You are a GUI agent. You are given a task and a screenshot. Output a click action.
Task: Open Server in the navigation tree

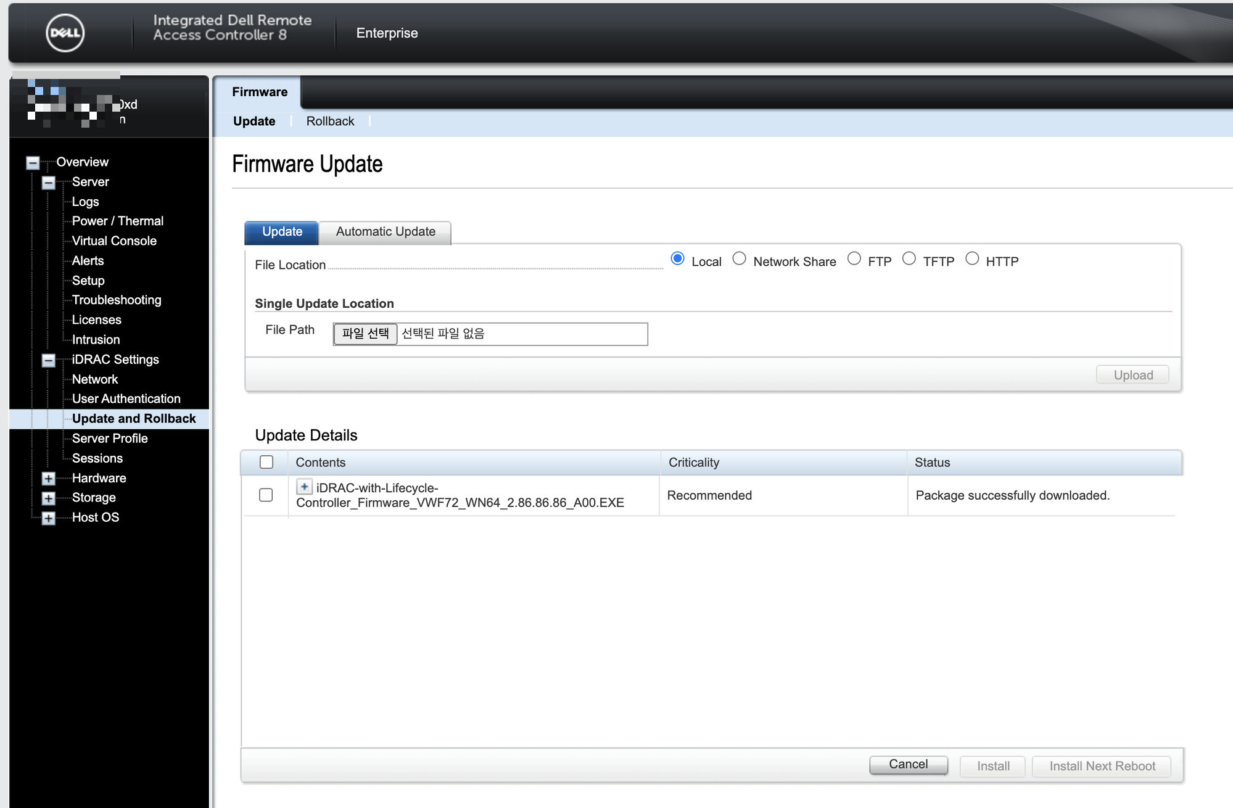coord(90,182)
